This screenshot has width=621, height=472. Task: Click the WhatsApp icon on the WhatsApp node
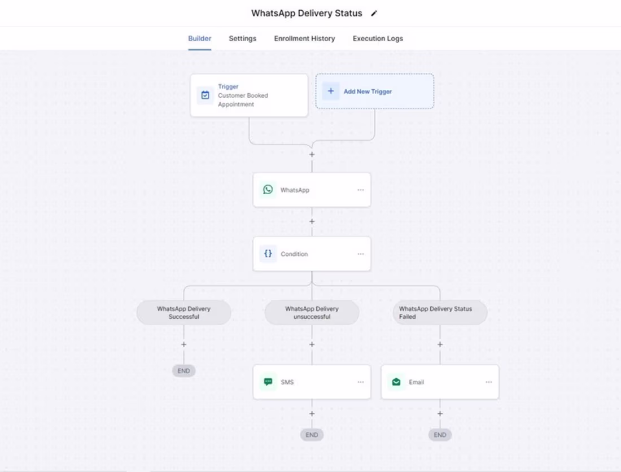[x=268, y=190]
